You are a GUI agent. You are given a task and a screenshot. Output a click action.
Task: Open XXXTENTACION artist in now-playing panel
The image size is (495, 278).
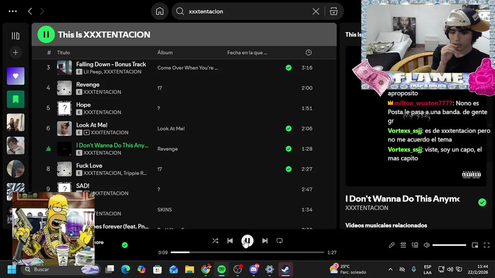[x=367, y=208]
